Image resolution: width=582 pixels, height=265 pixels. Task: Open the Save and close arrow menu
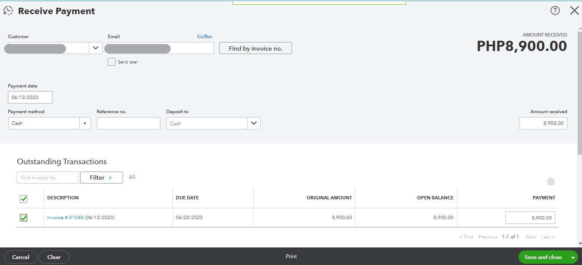(x=573, y=257)
